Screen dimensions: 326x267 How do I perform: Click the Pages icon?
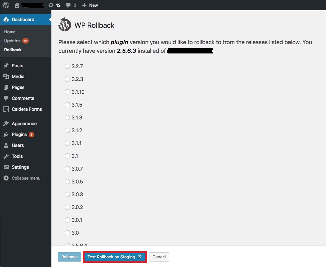pos(6,87)
